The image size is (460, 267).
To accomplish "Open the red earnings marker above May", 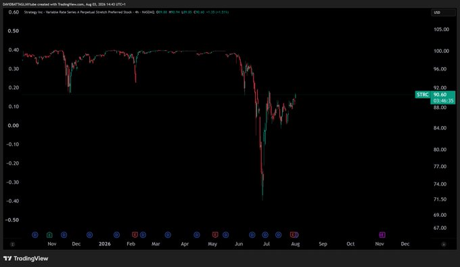I will click(215, 234).
